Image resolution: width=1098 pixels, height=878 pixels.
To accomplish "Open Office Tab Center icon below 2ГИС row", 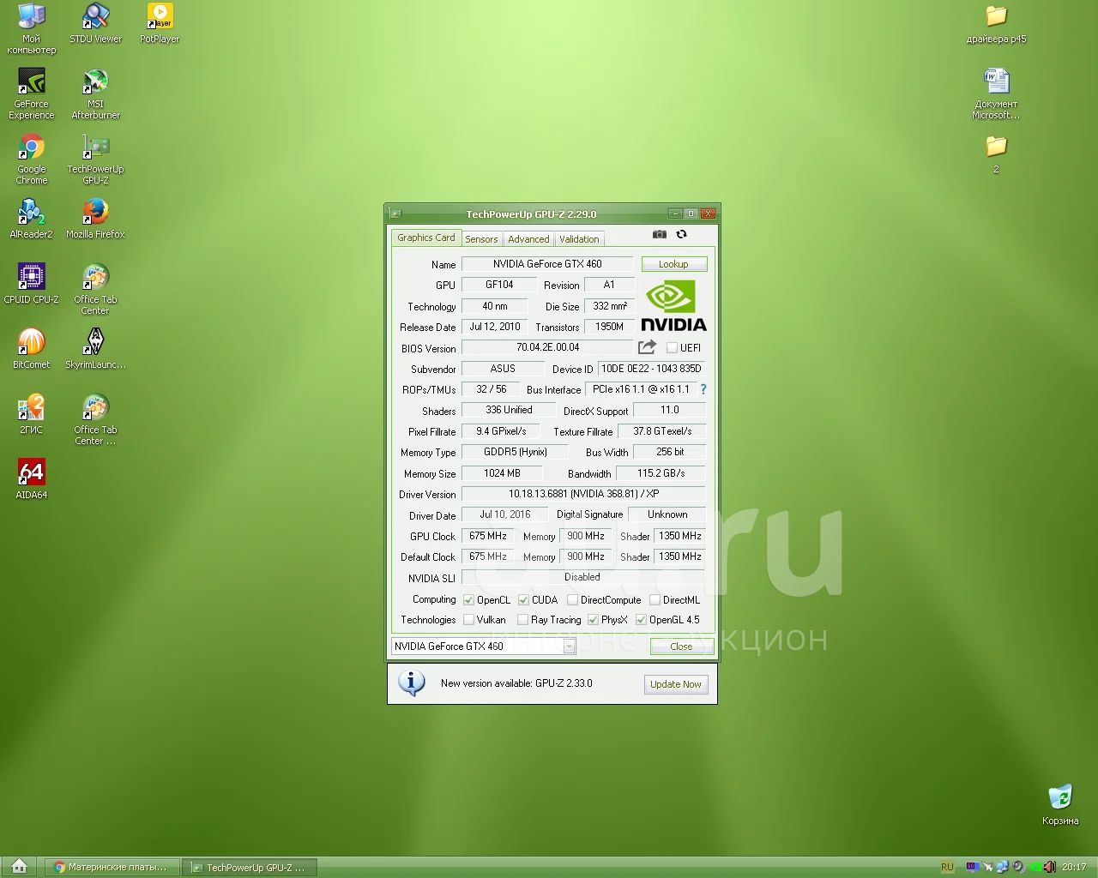I will [95, 419].
